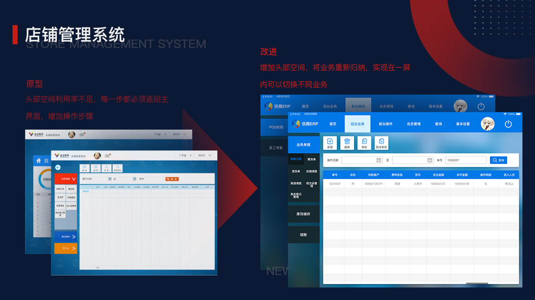Click the fourth toolbar icon in the front prototype

[117, 168]
